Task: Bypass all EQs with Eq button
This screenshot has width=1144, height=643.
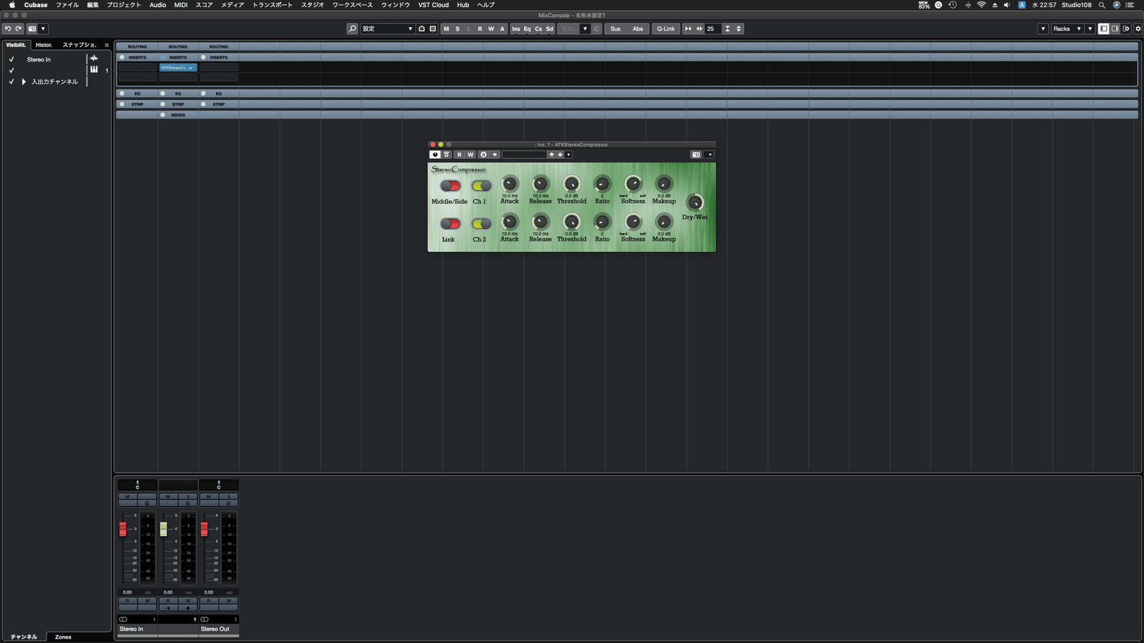Action: coord(527,29)
